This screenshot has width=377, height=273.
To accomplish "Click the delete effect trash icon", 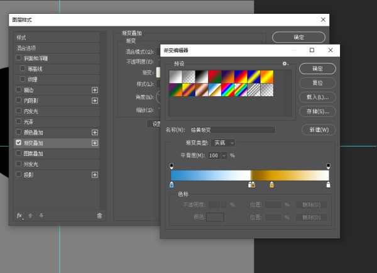I will pyautogui.click(x=99, y=216).
